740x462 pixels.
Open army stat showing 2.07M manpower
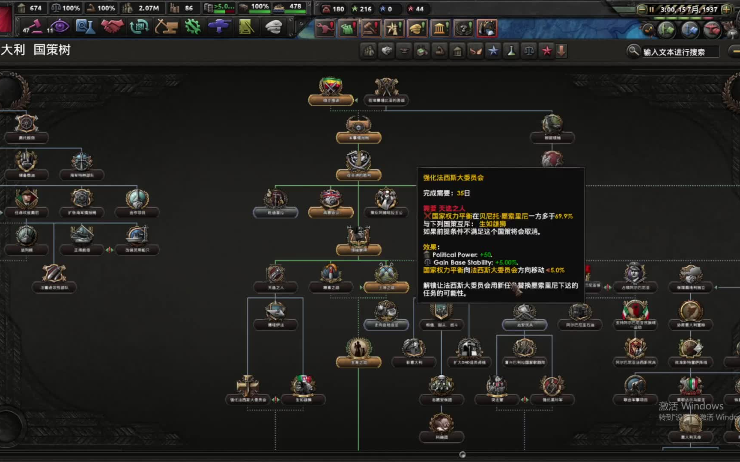point(141,8)
